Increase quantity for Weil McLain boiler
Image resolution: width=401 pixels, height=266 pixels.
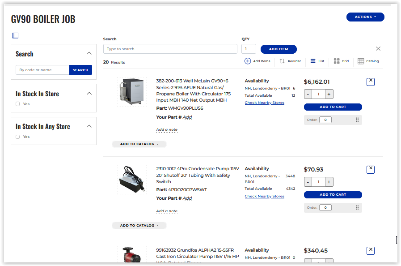click(x=329, y=94)
